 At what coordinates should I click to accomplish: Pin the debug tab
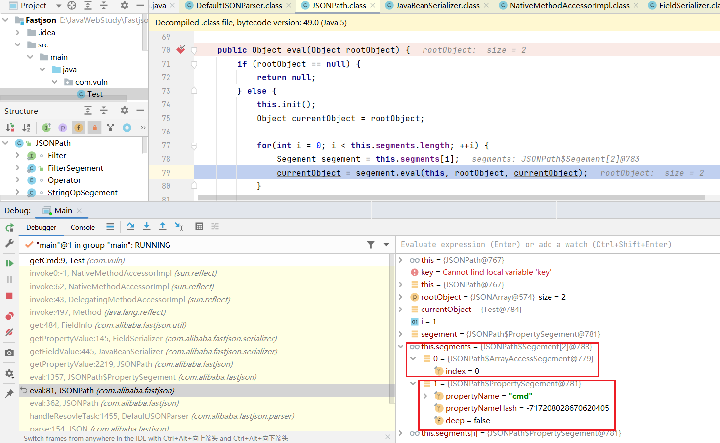pyautogui.click(x=9, y=394)
